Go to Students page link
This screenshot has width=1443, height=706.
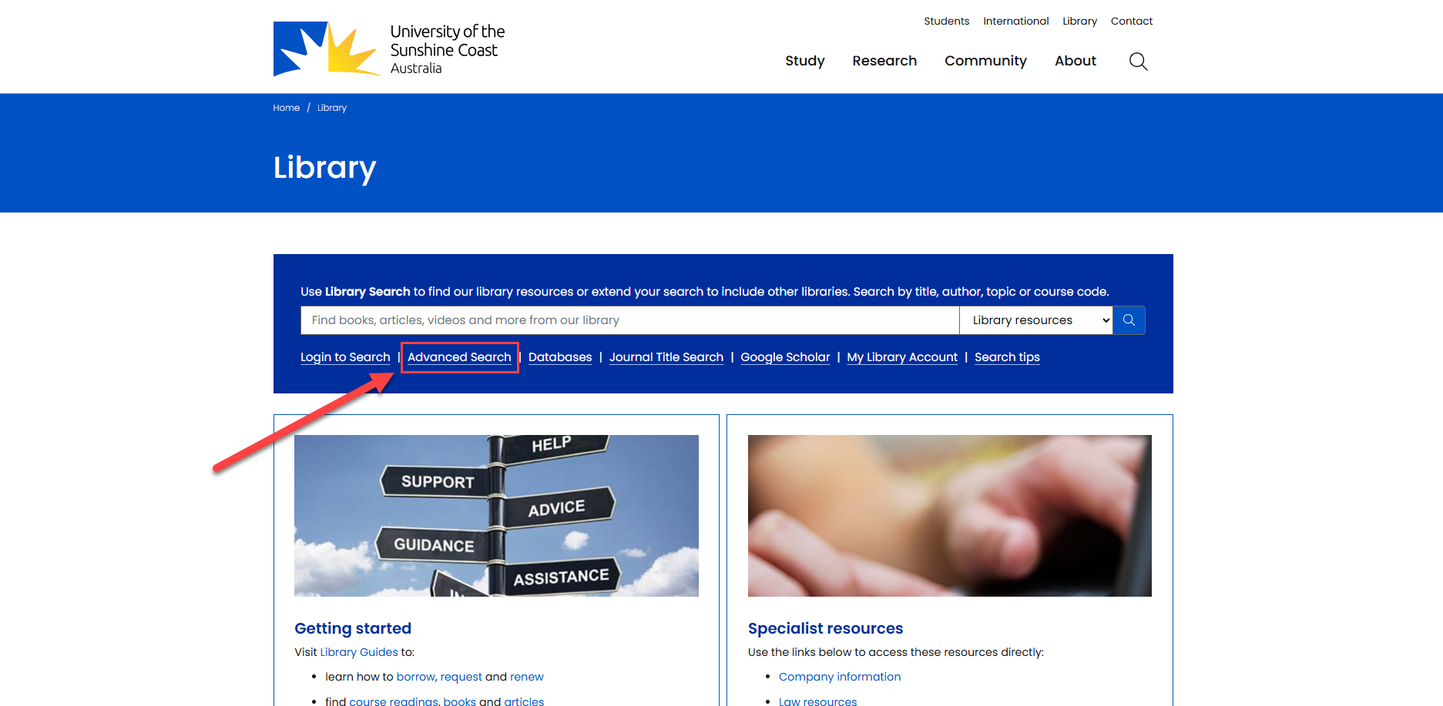pyautogui.click(x=946, y=21)
